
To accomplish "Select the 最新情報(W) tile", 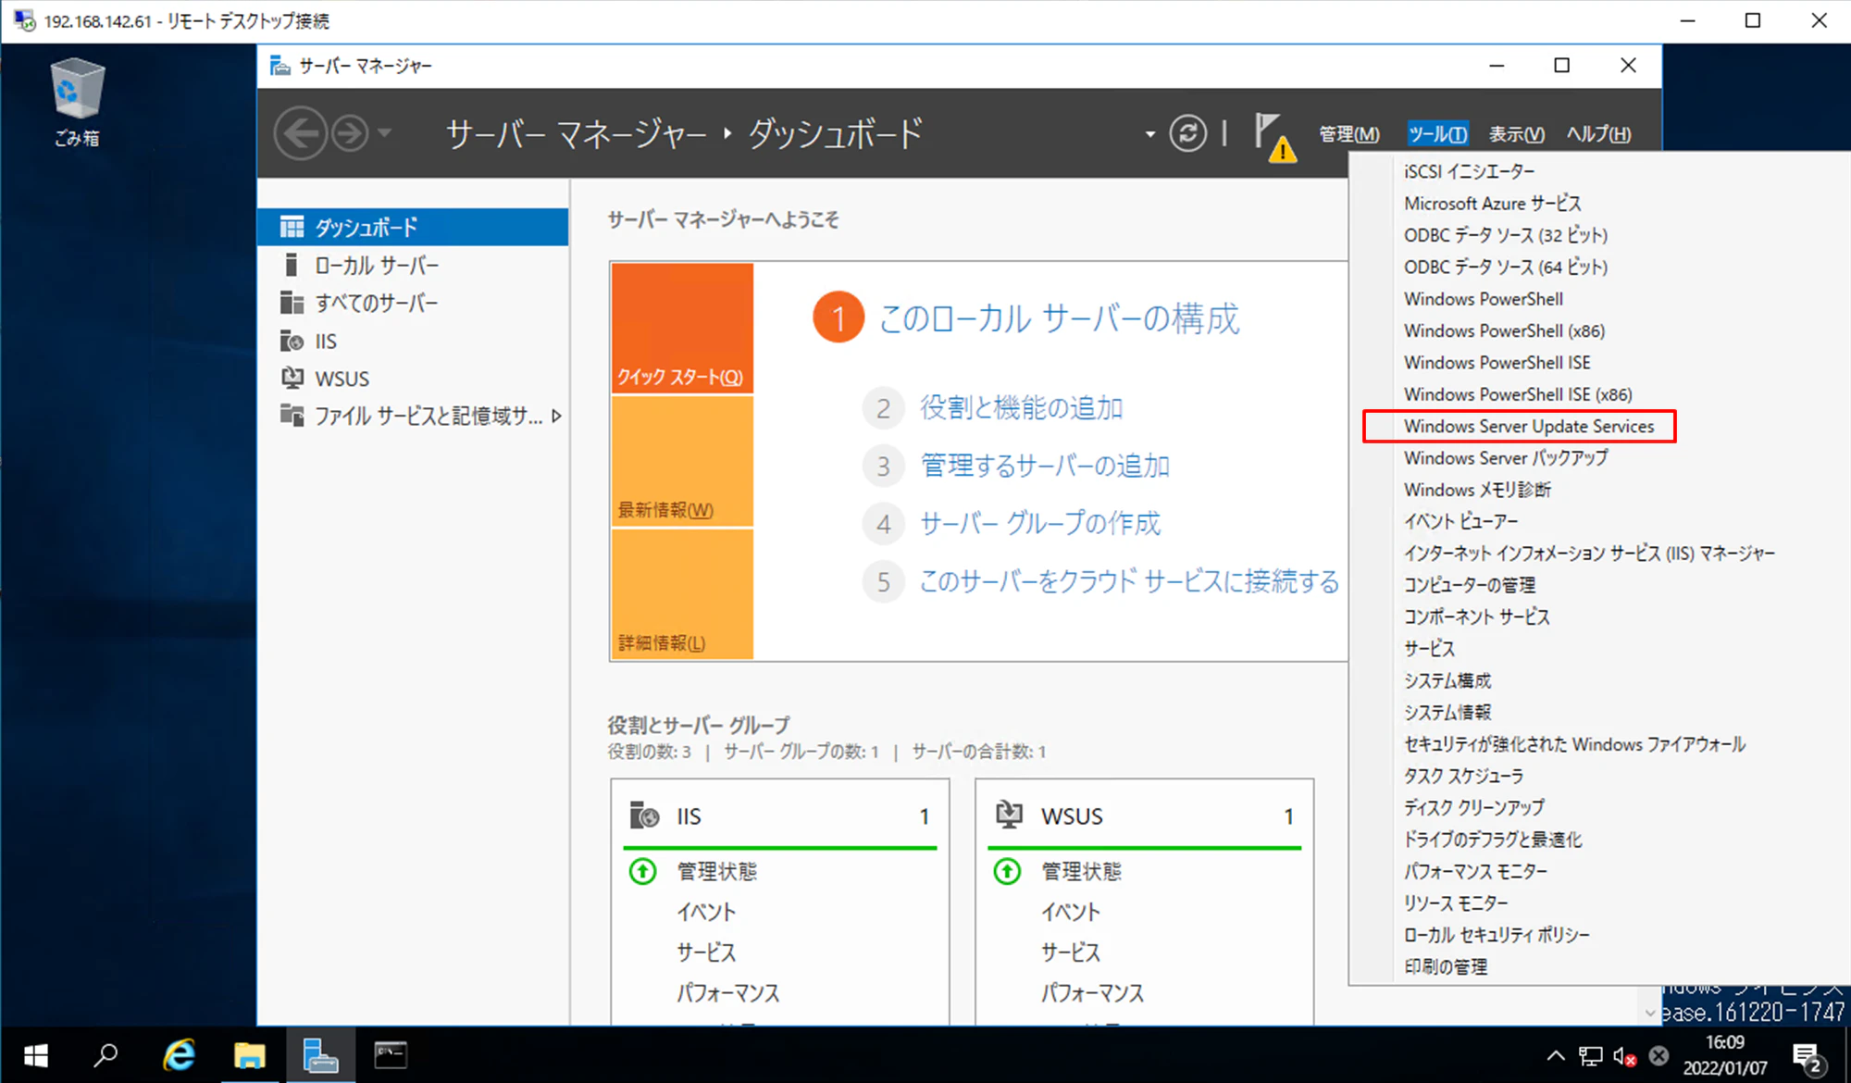I will (682, 462).
